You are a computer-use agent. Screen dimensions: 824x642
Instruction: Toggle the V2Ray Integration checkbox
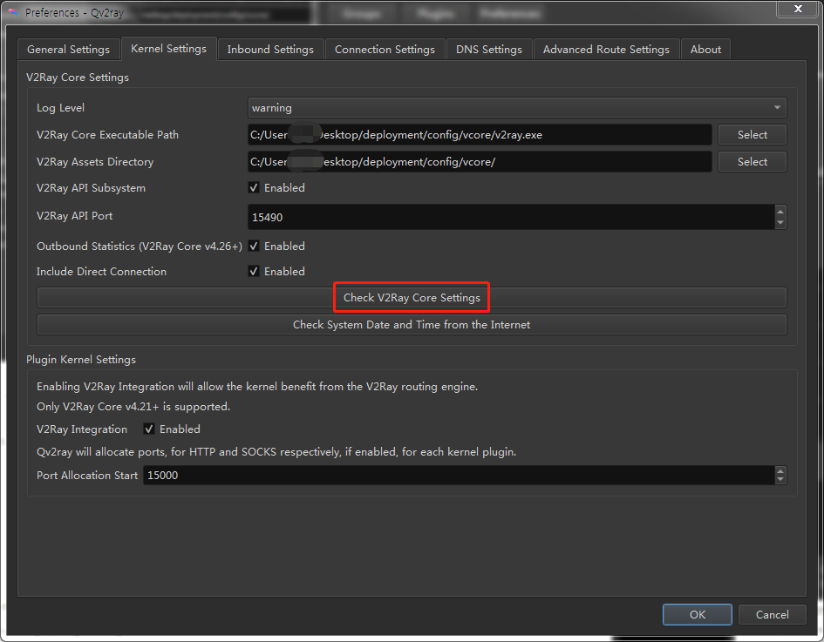coord(149,429)
